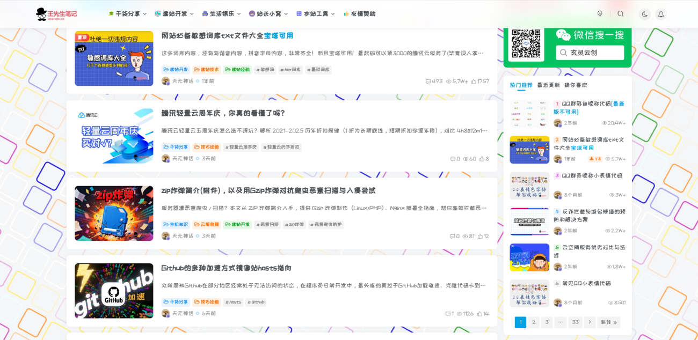Go to page 2 in pagination
Screen dimensions: 698x340
tap(534, 322)
